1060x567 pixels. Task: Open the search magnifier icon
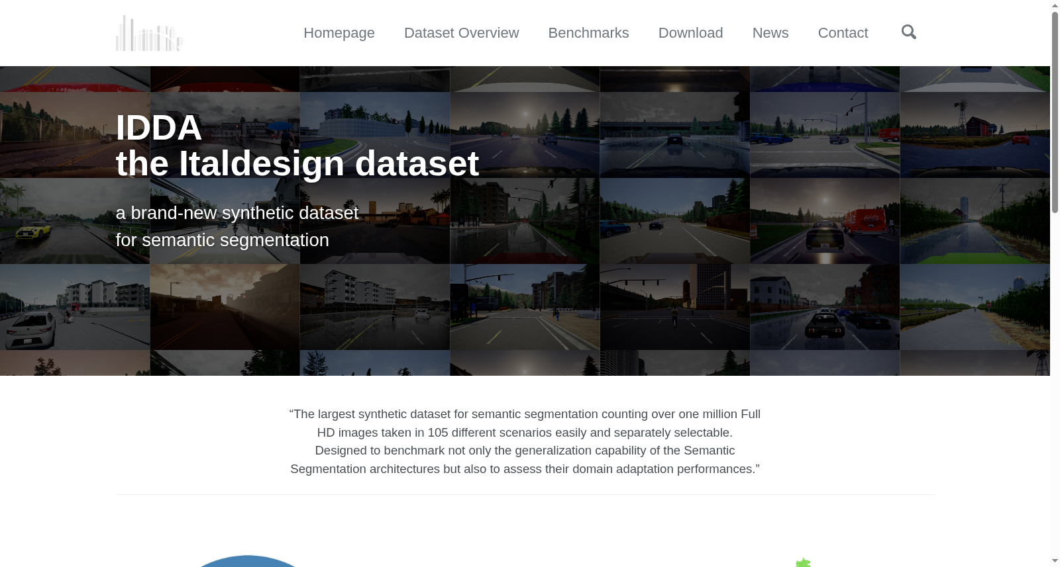908,32
